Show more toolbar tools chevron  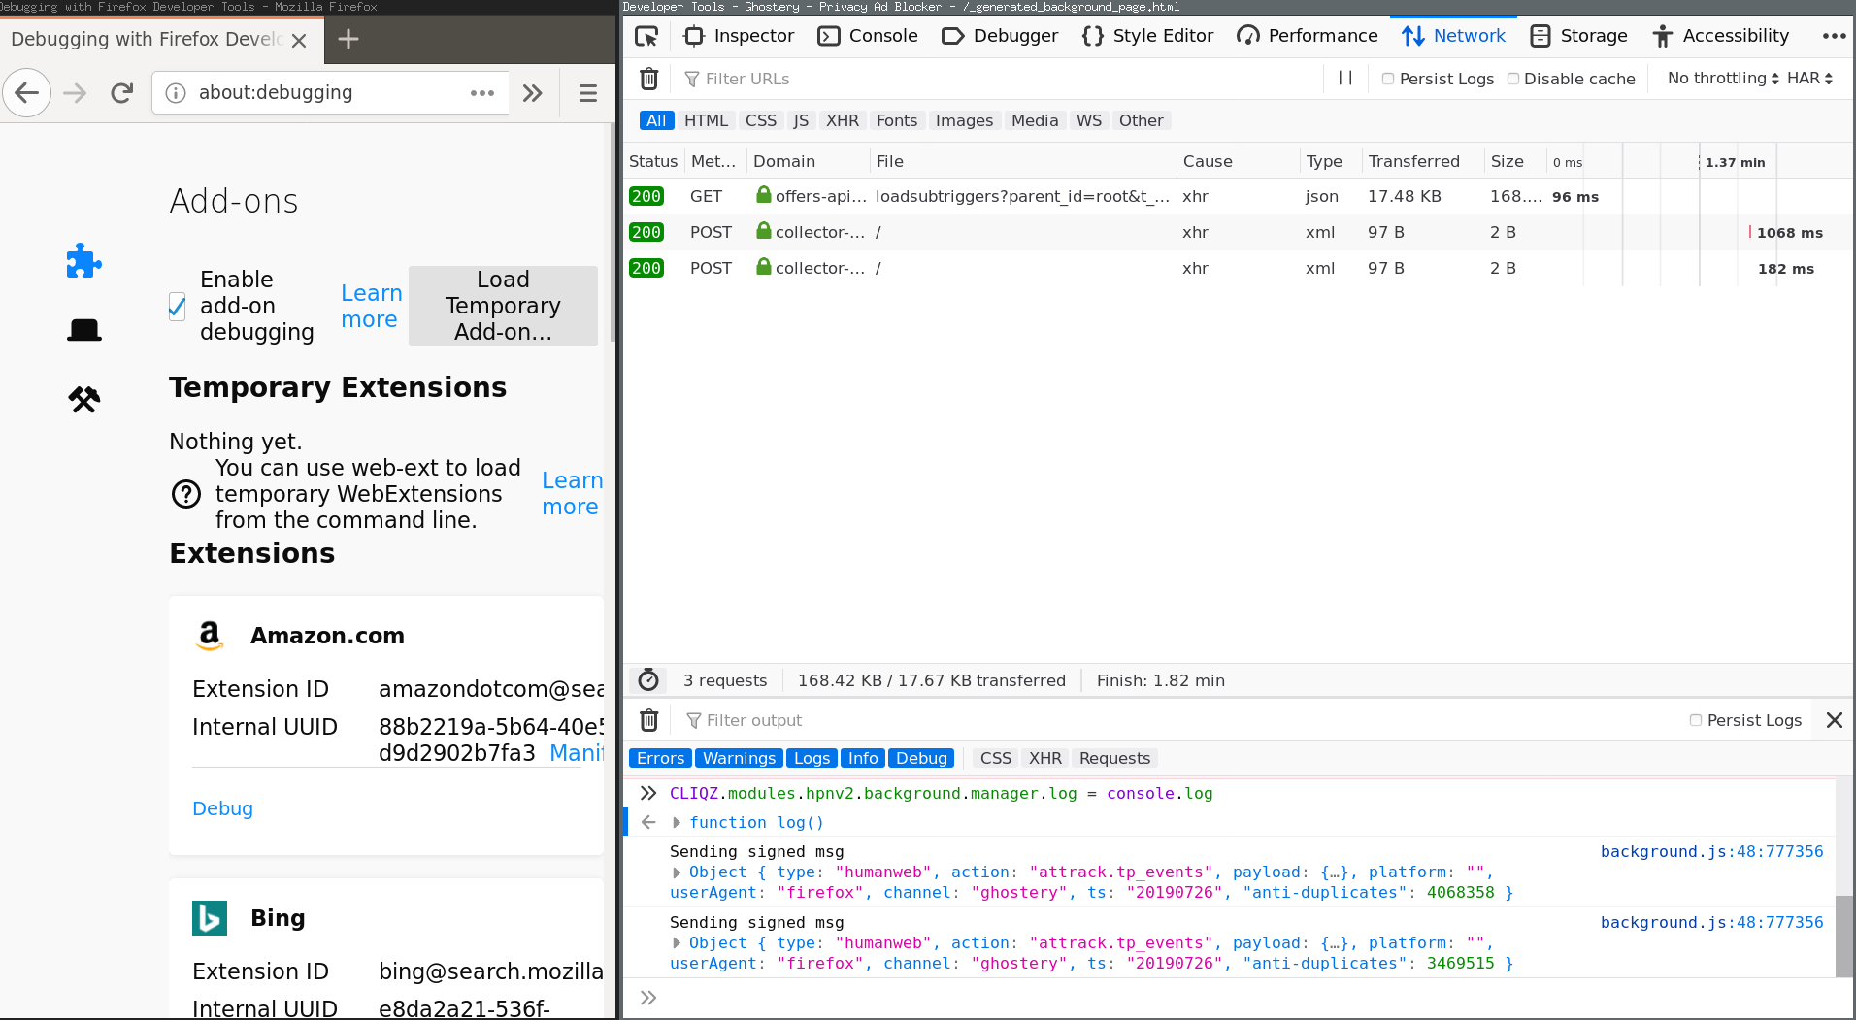click(x=533, y=92)
